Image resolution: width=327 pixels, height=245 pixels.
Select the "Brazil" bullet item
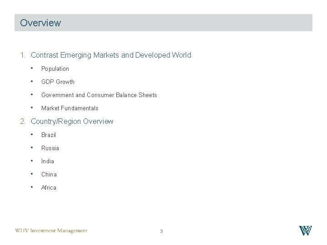(49, 135)
